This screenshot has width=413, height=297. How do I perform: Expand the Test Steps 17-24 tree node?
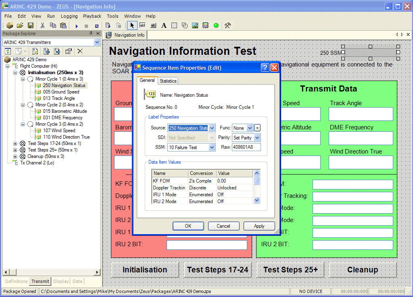(x=15, y=143)
